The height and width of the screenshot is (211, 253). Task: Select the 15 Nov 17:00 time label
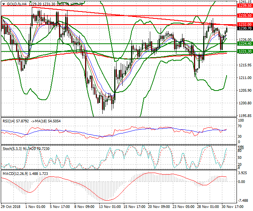[135, 207]
